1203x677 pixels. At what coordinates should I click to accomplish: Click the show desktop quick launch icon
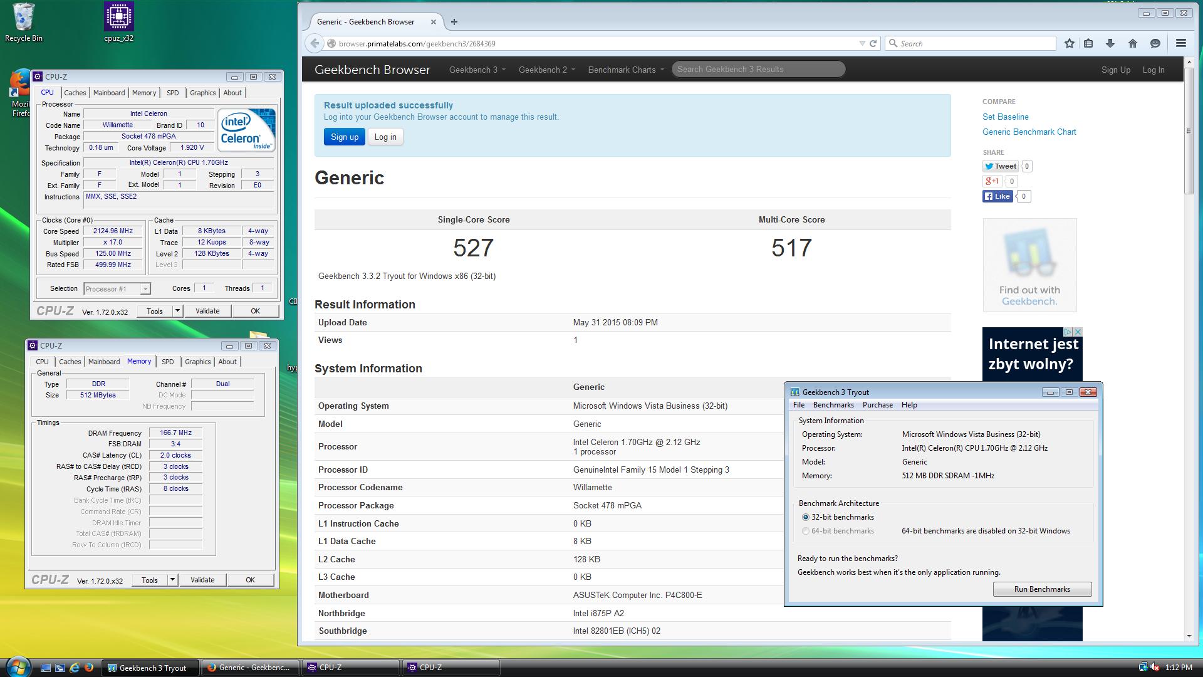click(45, 668)
